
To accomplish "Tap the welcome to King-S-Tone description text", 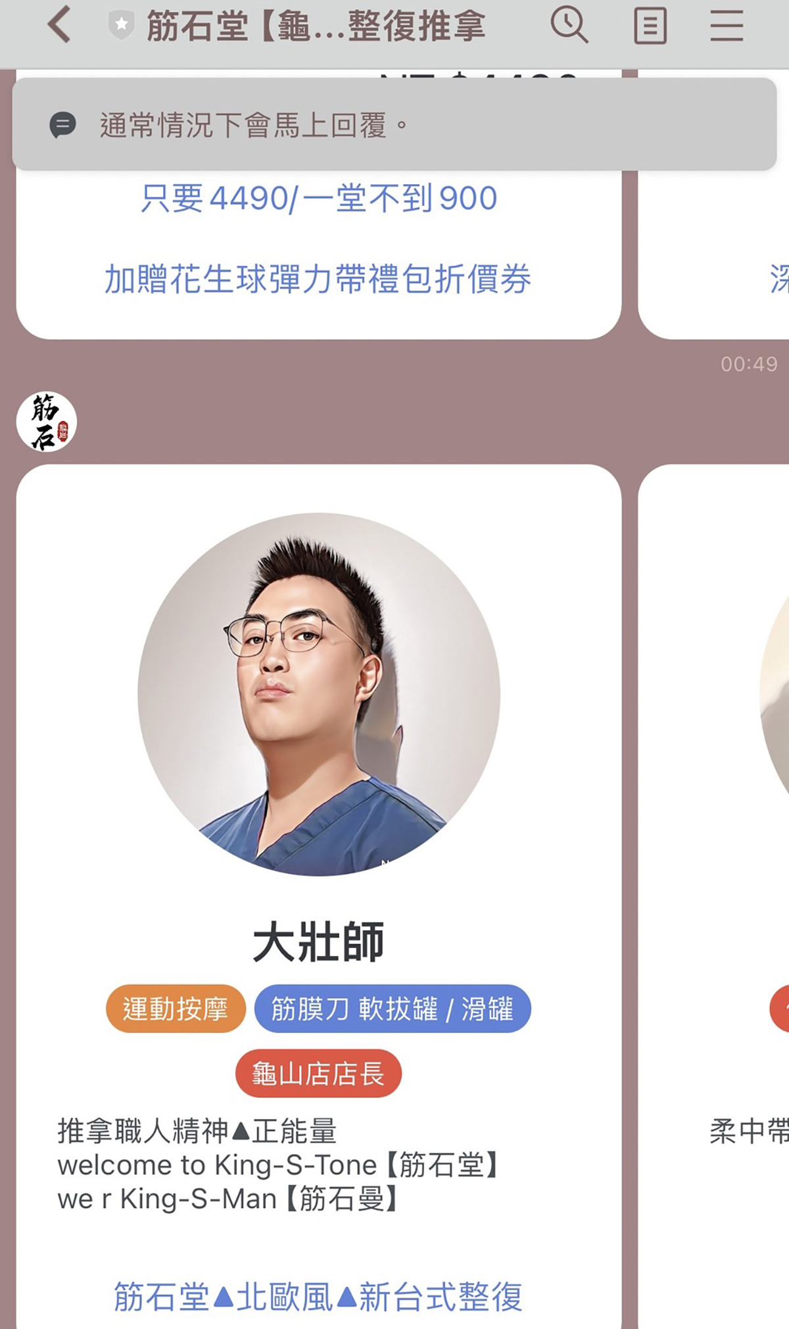I will pos(279,1165).
